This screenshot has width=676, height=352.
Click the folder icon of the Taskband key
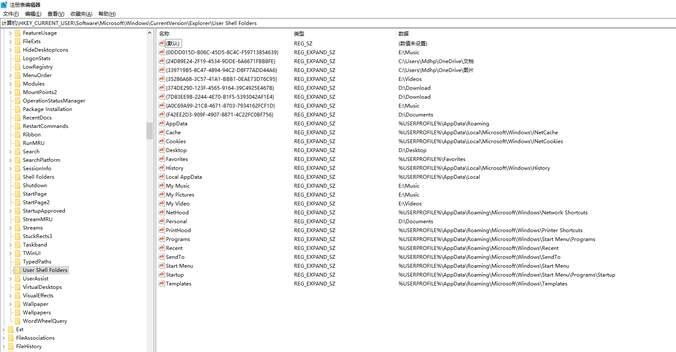tap(17, 244)
